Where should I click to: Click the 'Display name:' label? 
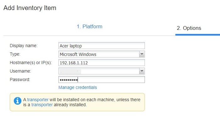click(x=24, y=46)
